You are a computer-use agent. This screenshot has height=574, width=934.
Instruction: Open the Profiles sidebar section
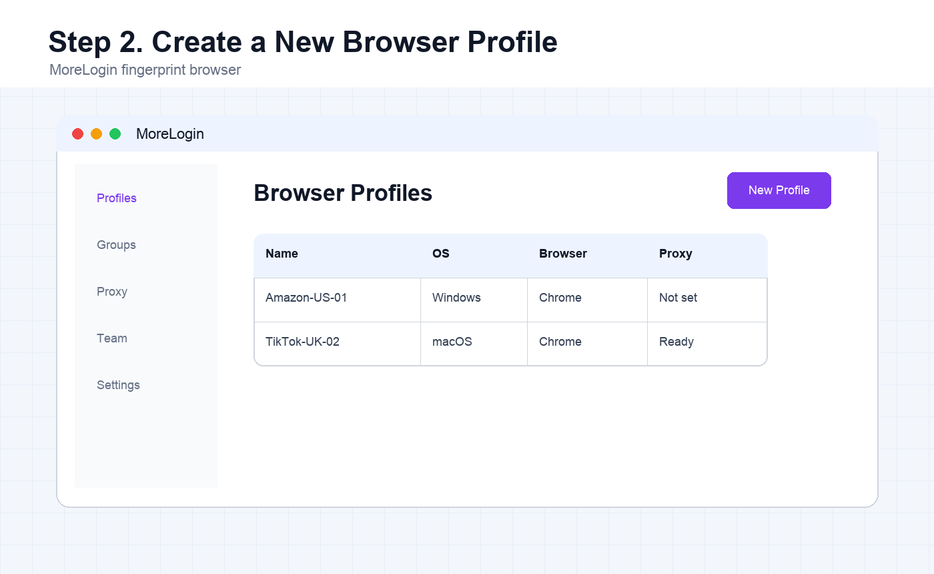point(117,198)
